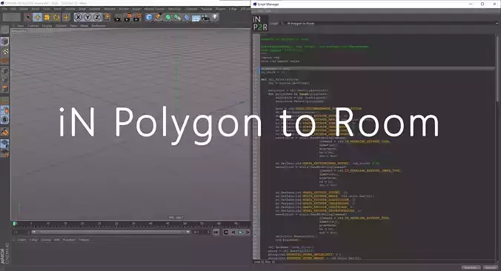Click the blue deformer icon
501x271 pixels.
(187, 17)
